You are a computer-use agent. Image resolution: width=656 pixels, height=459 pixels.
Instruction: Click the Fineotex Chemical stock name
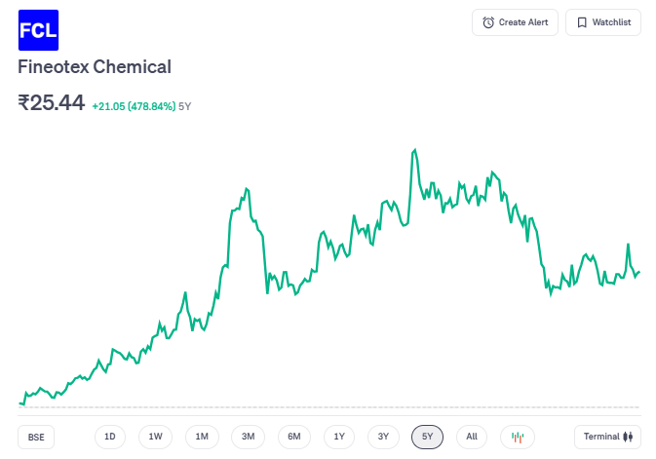point(95,67)
